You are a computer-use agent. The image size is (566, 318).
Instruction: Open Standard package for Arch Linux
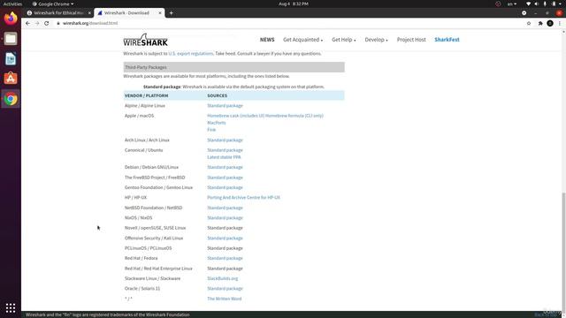tap(225, 140)
